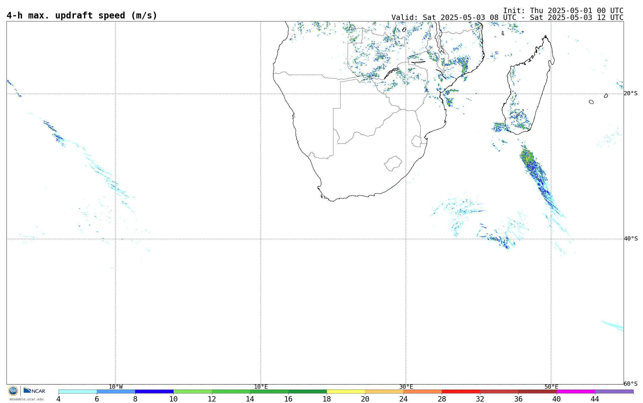Click the 40–44 m/s magenta swatch
The height and width of the screenshot is (403, 643).
576,392
